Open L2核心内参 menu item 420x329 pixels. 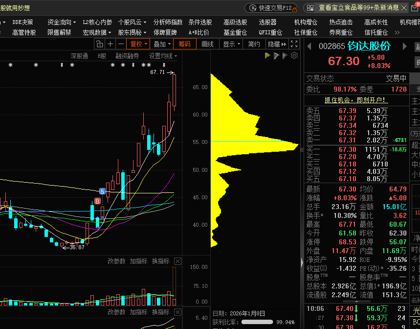[97, 22]
